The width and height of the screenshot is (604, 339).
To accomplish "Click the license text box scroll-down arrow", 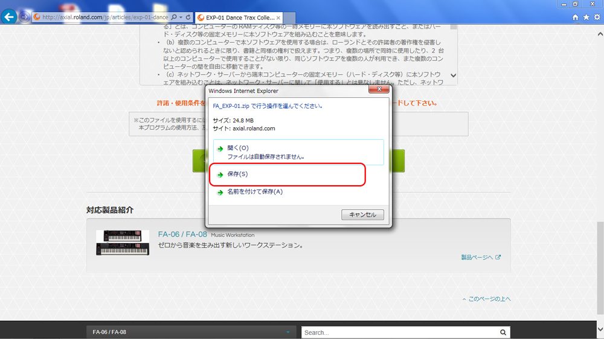I will coord(454,75).
